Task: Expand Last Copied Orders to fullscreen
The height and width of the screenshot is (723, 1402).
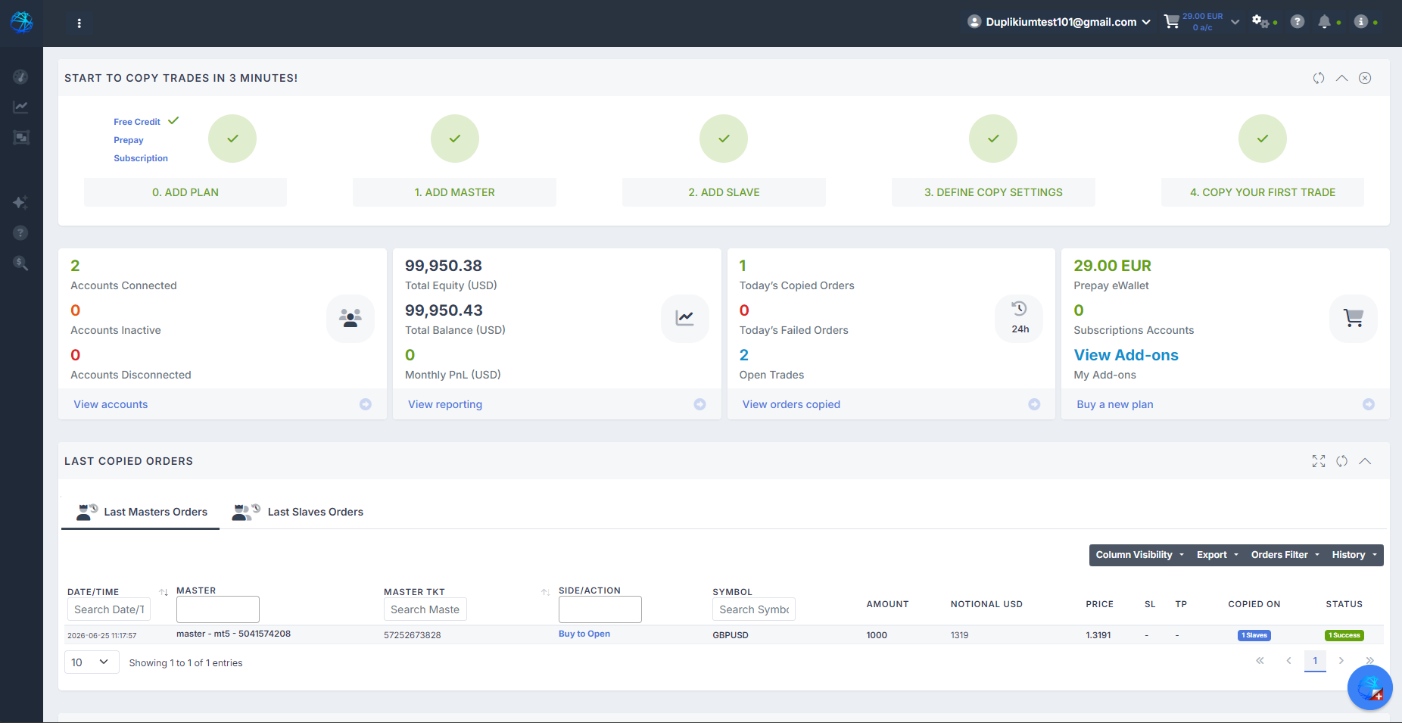Action: click(1319, 461)
